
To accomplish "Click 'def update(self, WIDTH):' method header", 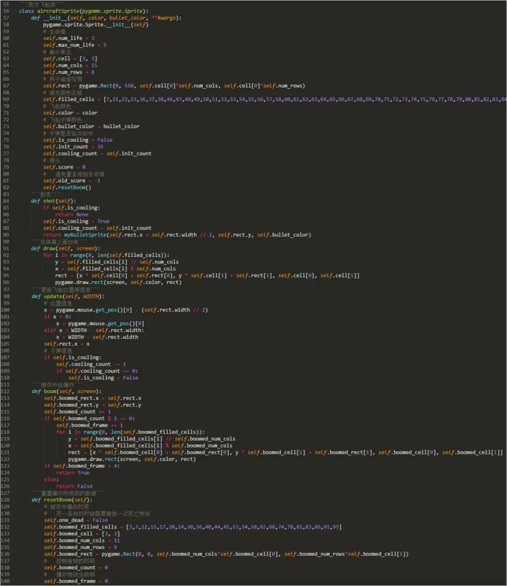I will point(68,296).
